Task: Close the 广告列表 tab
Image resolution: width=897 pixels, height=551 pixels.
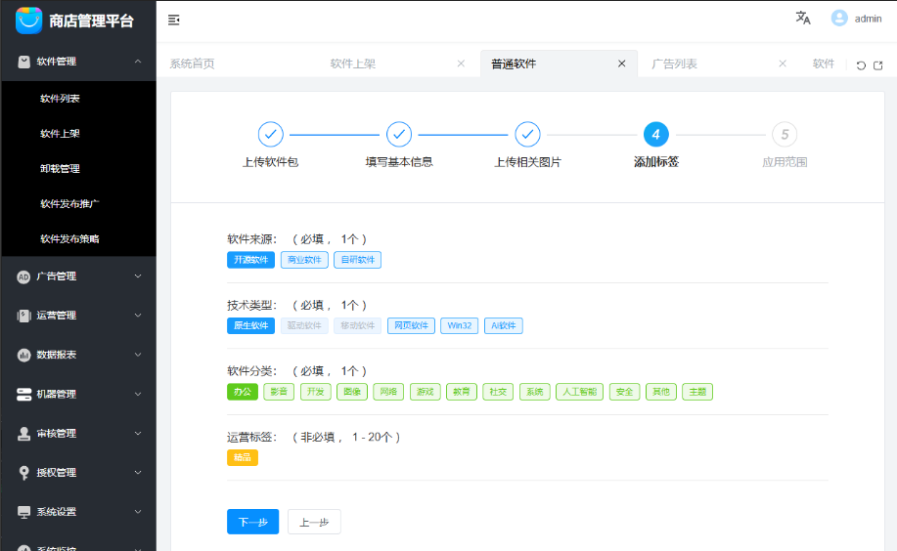Action: [x=783, y=64]
